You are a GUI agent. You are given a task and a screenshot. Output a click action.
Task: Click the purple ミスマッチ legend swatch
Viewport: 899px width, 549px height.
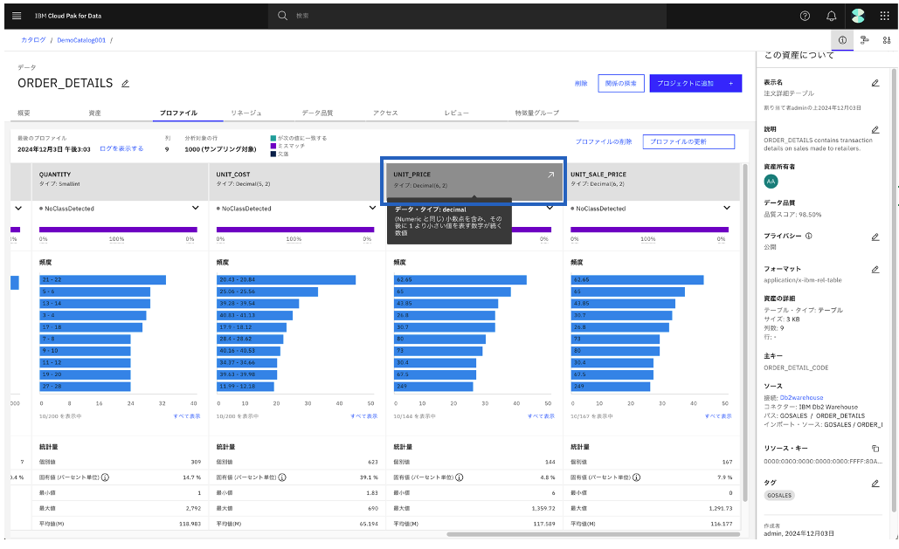click(x=273, y=146)
